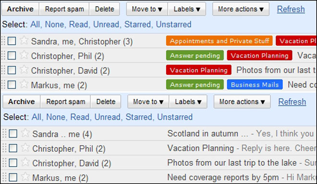Check the box for Sandra, me, Christopher (3)
Screen dimensions: 317x184
(x=12, y=41)
